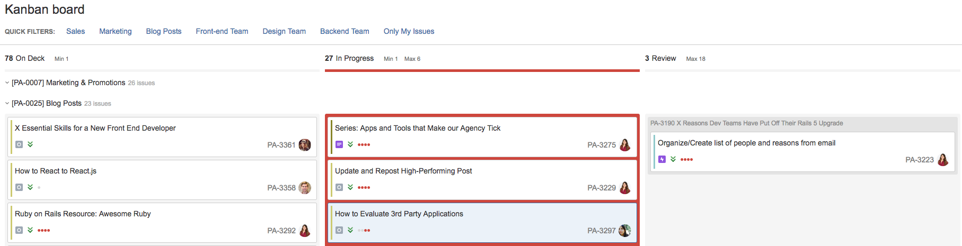This screenshot has width=962, height=246.
Task: Click red days-in-column dots on PA-3223
Action: 687,160
